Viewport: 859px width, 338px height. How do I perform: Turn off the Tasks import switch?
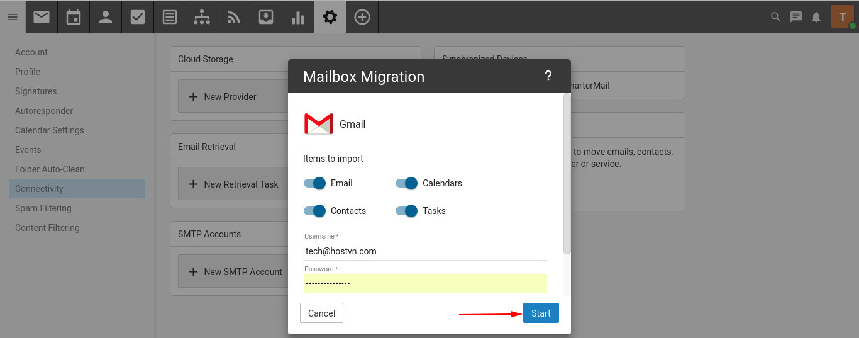[x=406, y=211]
